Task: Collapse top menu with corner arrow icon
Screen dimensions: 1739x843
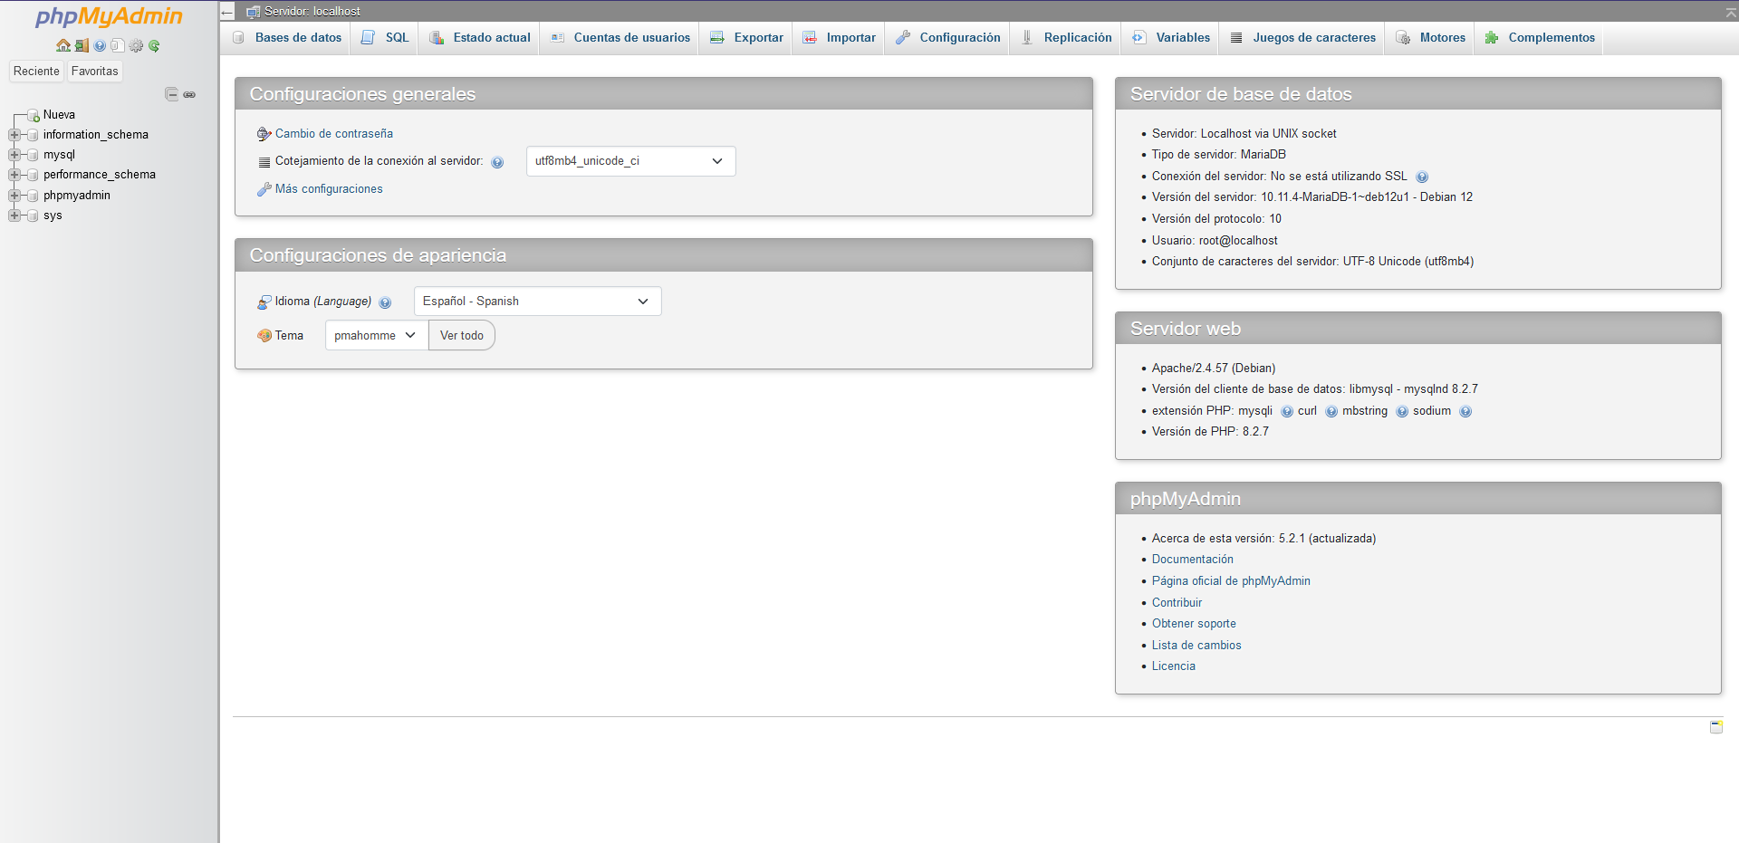Action: (1731, 12)
